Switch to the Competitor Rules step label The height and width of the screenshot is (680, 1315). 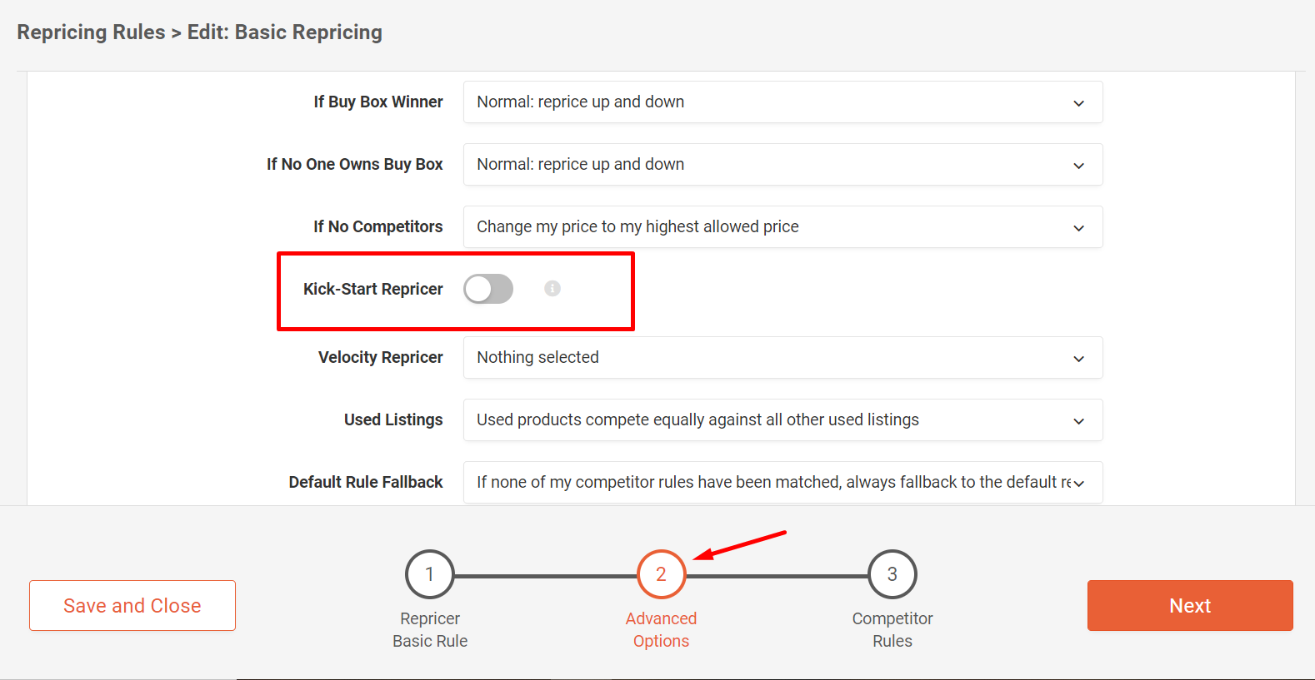892,630
